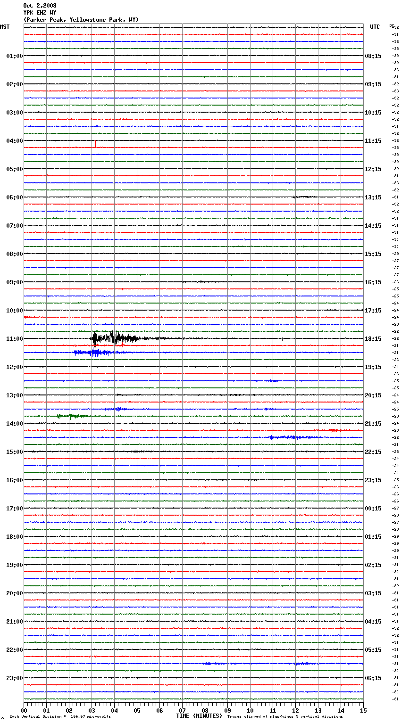Select the 02:00 MST row label
This screenshot has height=723, width=401.
pyautogui.click(x=15, y=84)
